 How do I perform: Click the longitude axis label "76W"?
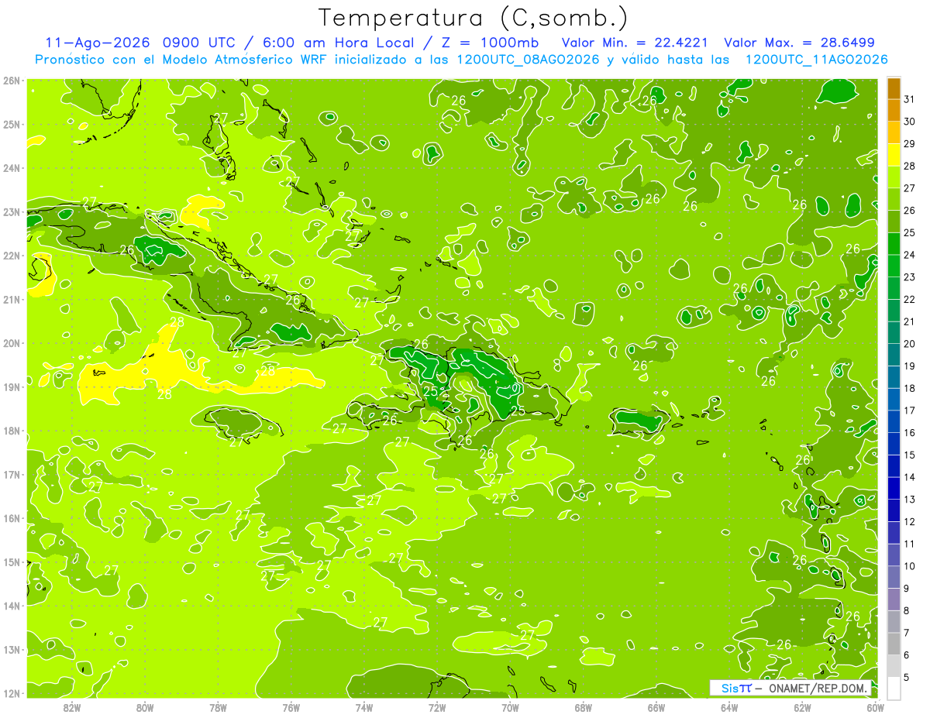point(291,707)
